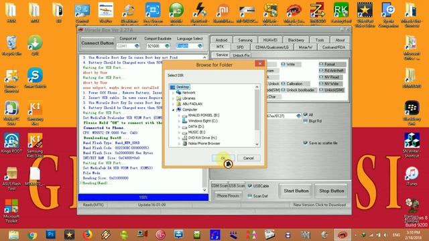Open Smart Switch desktop icon

click(35, 78)
